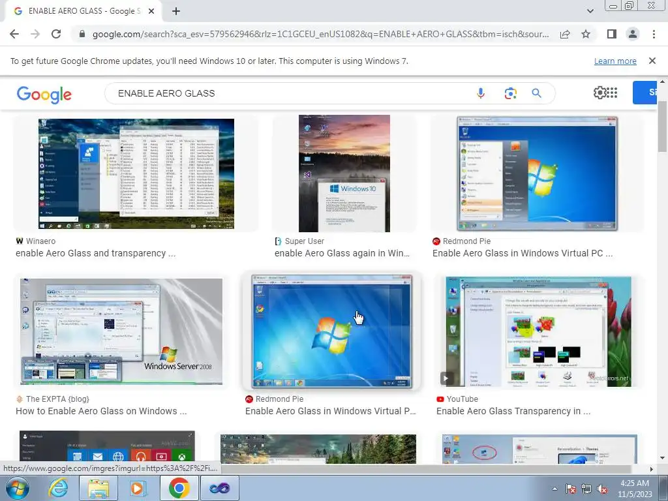The height and width of the screenshot is (501, 668).
Task: Submit search with the magnifier icon
Action: [x=536, y=93]
